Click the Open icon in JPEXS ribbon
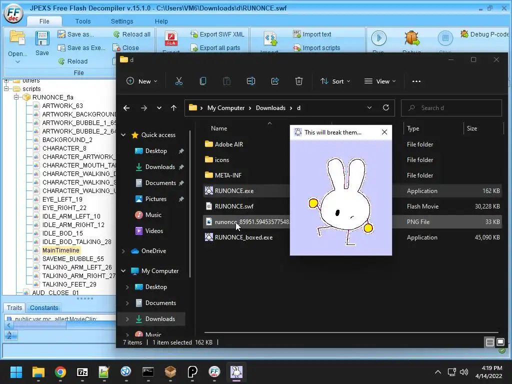Image resolution: width=512 pixels, height=384 pixels. 17,38
